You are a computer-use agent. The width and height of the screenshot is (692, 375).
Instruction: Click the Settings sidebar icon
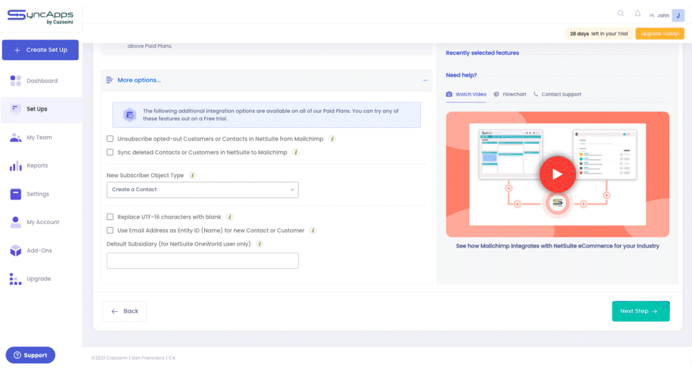(15, 194)
